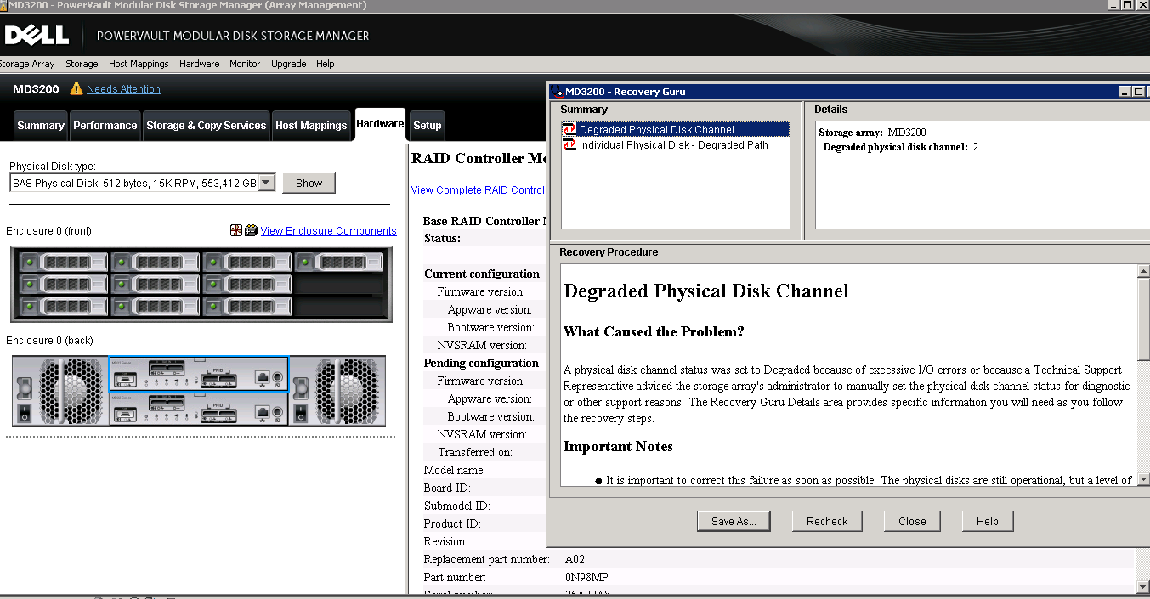Select the lower RAID controller module on enclosure back

(x=199, y=409)
